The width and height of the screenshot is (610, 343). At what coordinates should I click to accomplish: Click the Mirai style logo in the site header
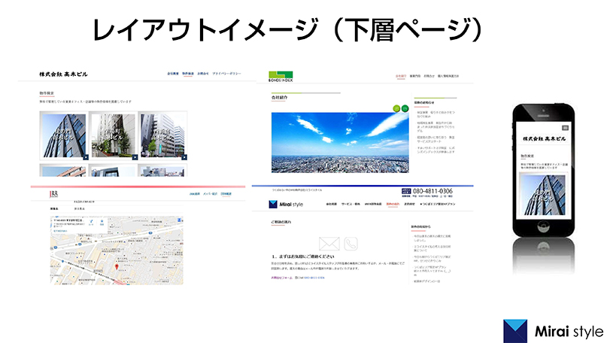(x=286, y=204)
